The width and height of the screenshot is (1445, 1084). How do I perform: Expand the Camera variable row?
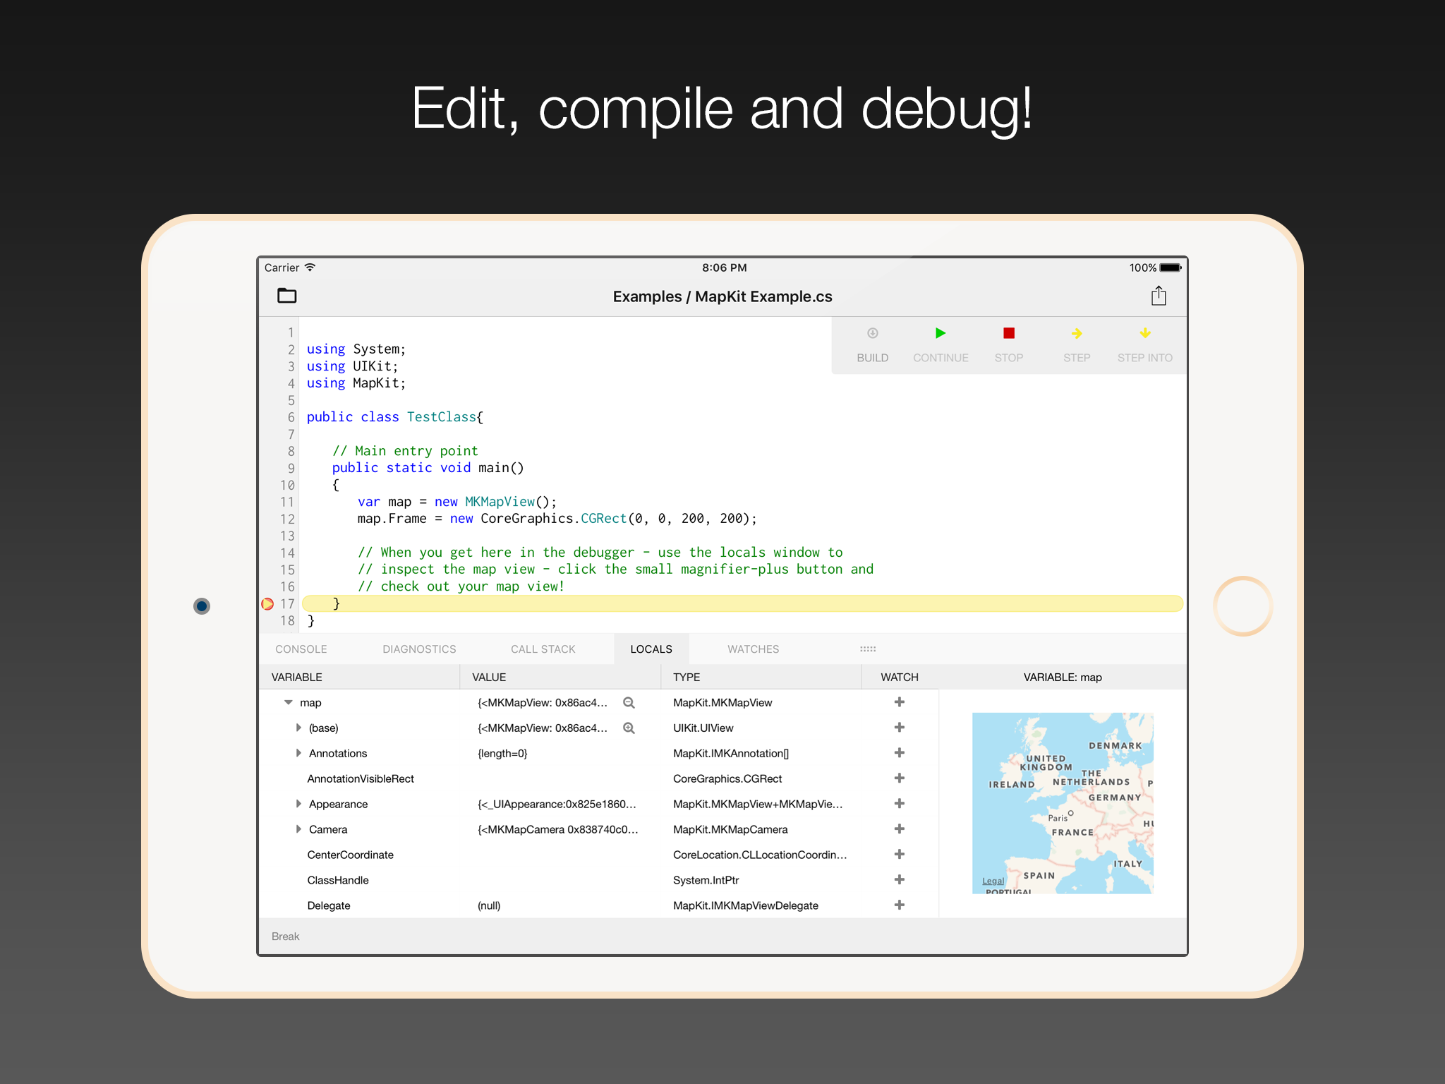point(298,830)
